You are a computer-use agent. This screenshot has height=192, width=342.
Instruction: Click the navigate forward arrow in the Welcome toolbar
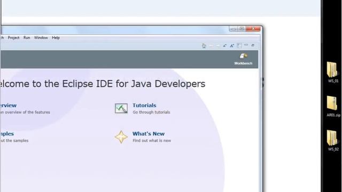[x=218, y=46]
